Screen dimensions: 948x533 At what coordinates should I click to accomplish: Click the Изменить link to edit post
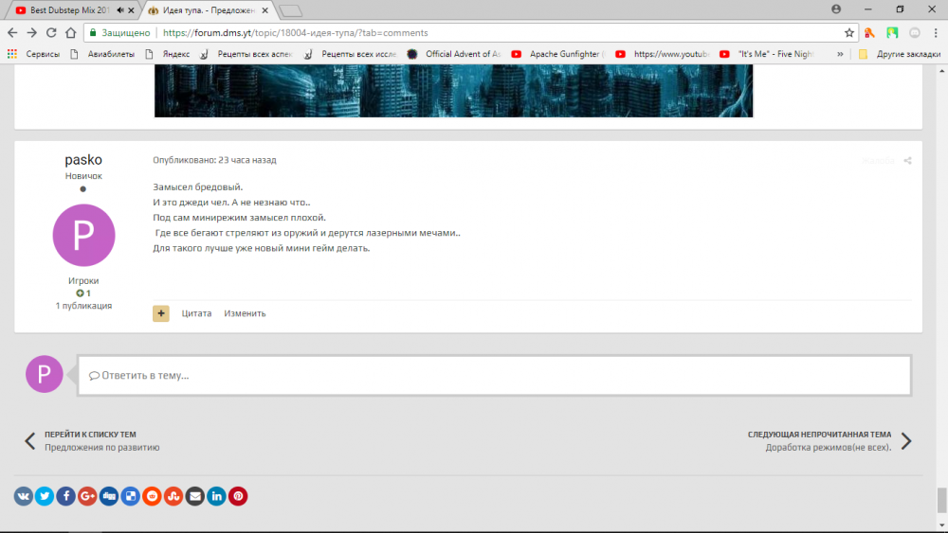click(245, 313)
